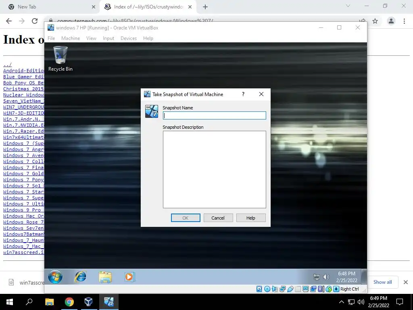Screen dimensions: 413x310
Task: Open the optical drive indicator in VirtualBox status bar
Action: (267, 289)
